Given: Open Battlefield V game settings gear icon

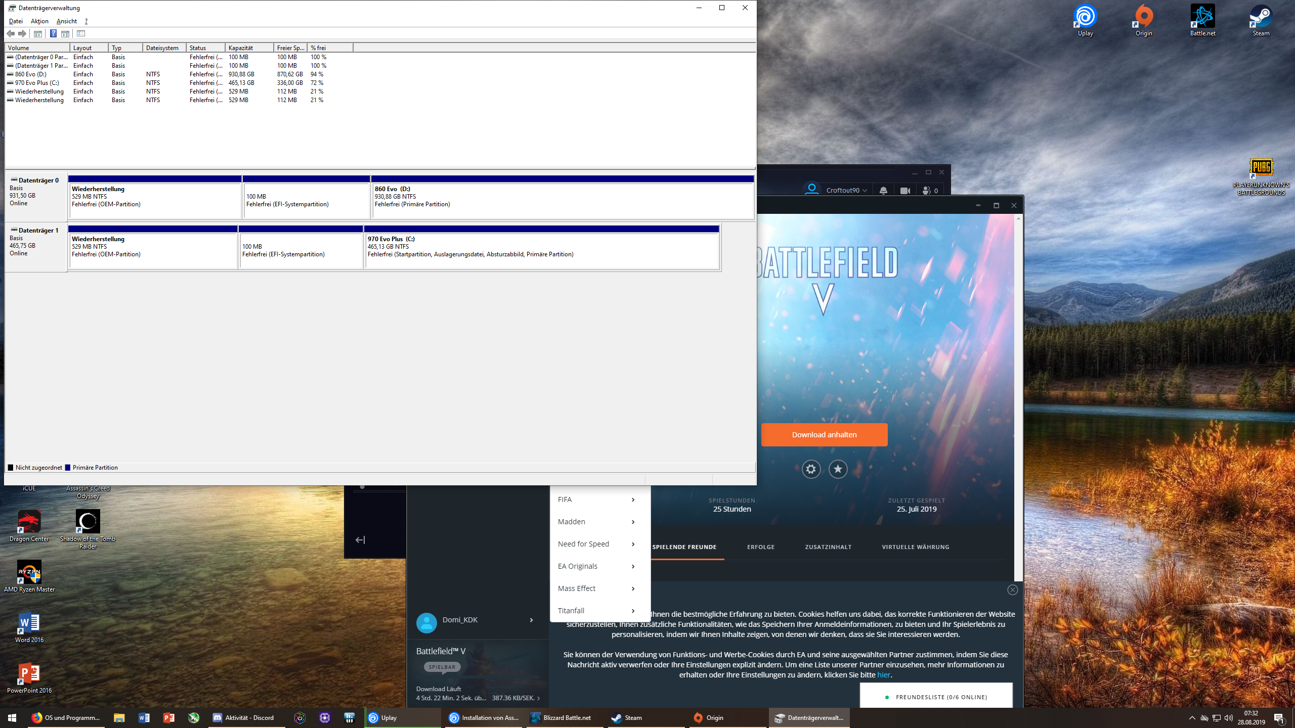Looking at the screenshot, I should point(811,469).
